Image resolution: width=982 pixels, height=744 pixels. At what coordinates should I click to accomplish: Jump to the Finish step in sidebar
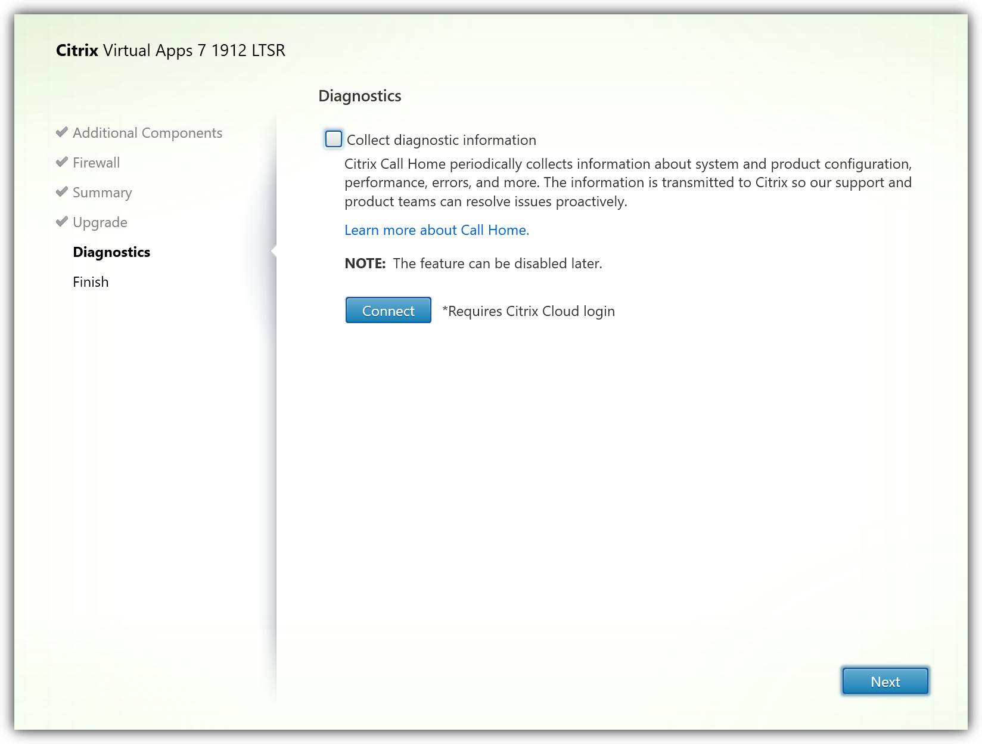pyautogui.click(x=91, y=282)
